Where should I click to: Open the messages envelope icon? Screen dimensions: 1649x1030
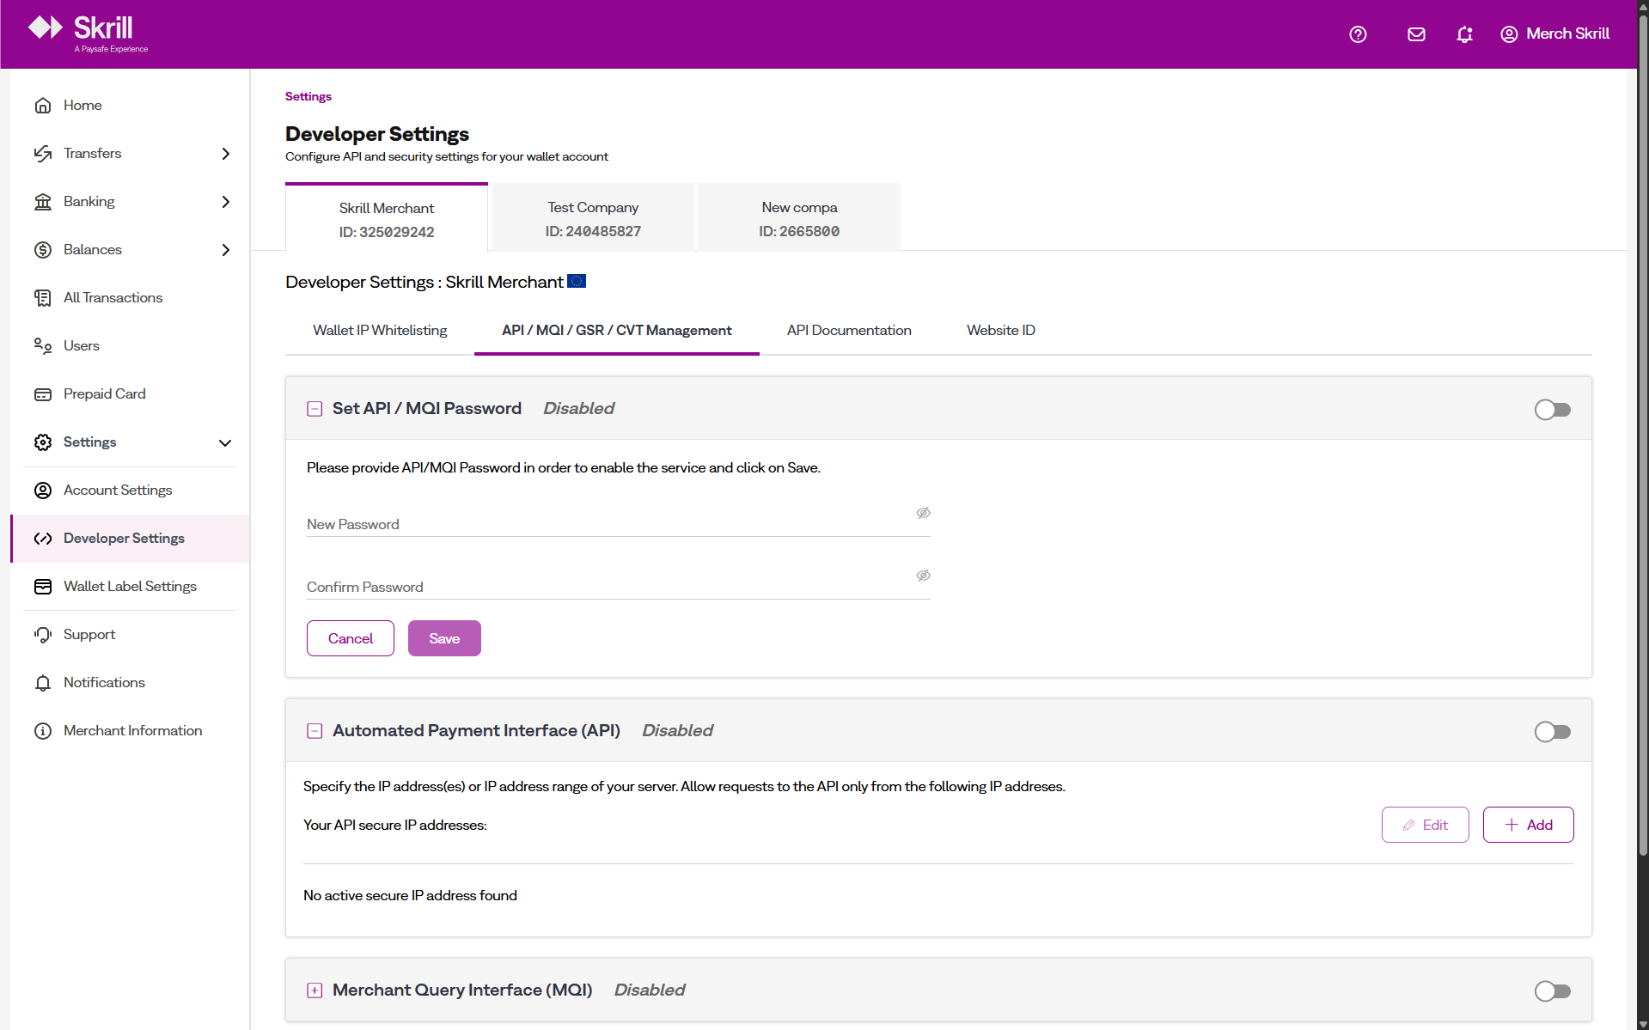click(1416, 34)
